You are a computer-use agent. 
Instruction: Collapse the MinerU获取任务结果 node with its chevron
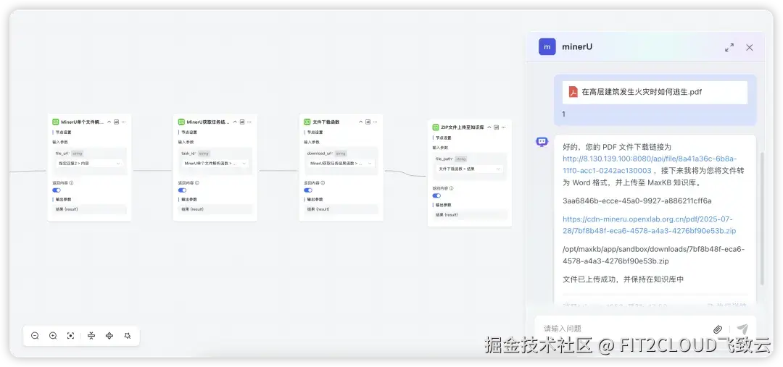pyautogui.click(x=235, y=122)
